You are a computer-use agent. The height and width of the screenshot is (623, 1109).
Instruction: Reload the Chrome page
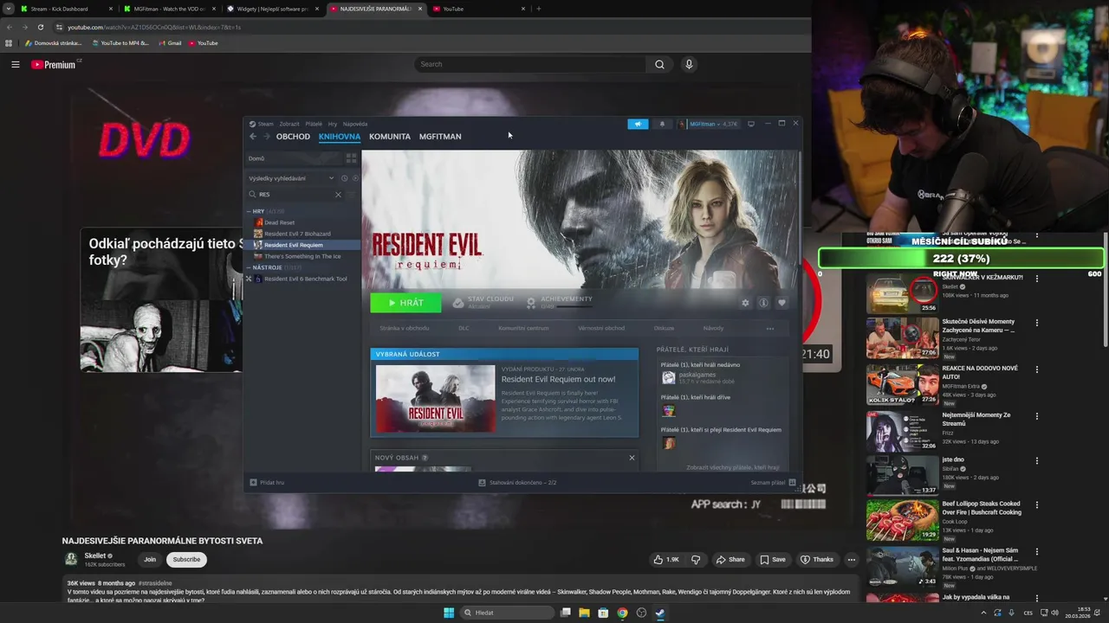pyautogui.click(x=40, y=27)
